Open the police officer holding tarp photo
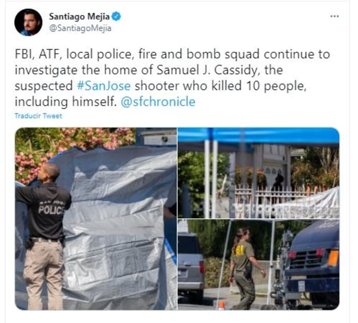This screenshot has height=323, width=358. [x=96, y=218]
